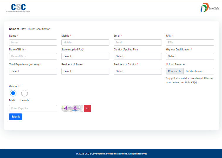222x158 pixels.
Task: Refresh the captcha with red reload icon
Action: [87, 108]
